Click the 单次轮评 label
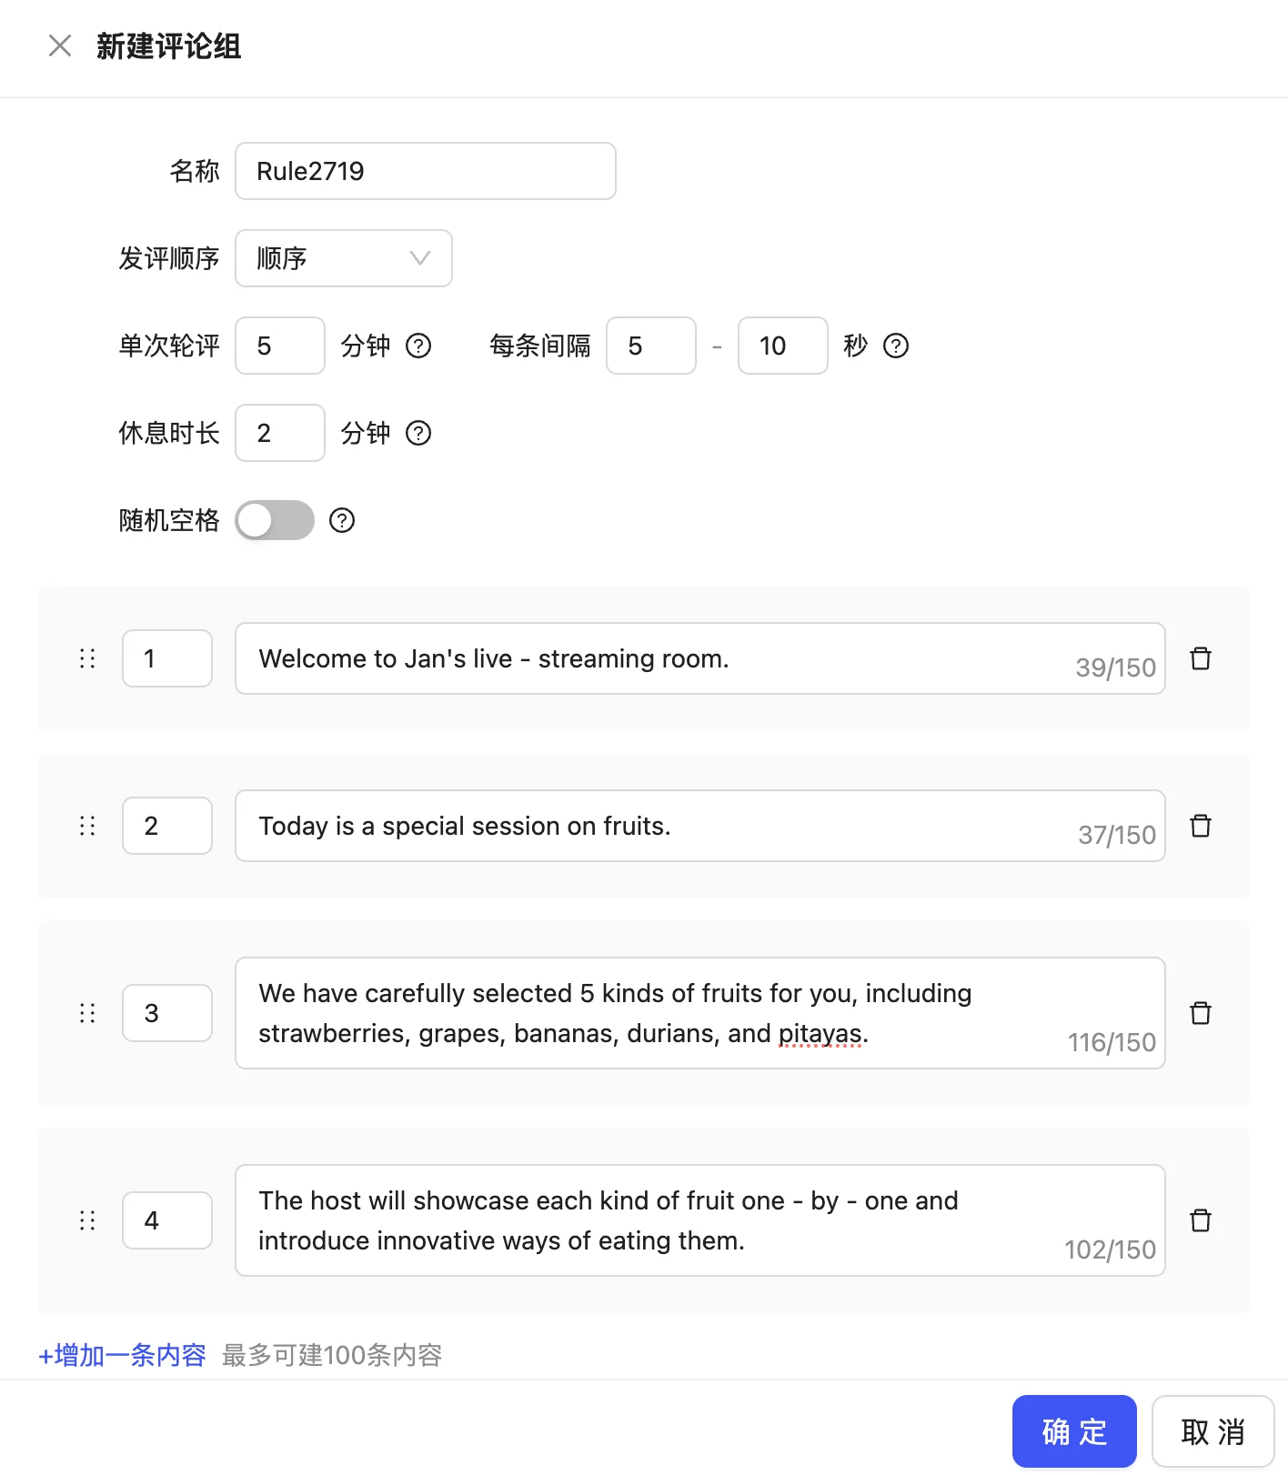The height and width of the screenshot is (1475, 1288). [x=169, y=346]
